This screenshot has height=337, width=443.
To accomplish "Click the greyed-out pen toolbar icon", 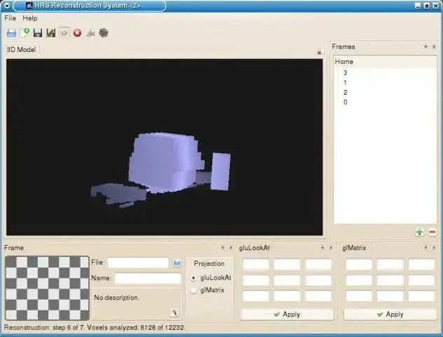I will pyautogui.click(x=90, y=33).
